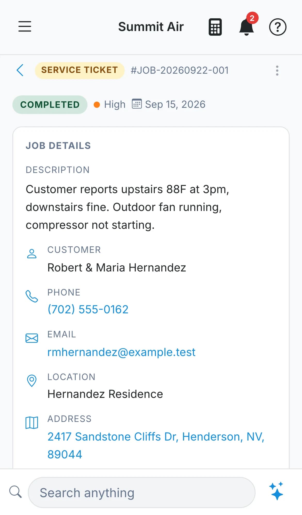Image resolution: width=302 pixels, height=515 pixels.
Task: Click the COMPLETED status badge
Action: coord(50,105)
